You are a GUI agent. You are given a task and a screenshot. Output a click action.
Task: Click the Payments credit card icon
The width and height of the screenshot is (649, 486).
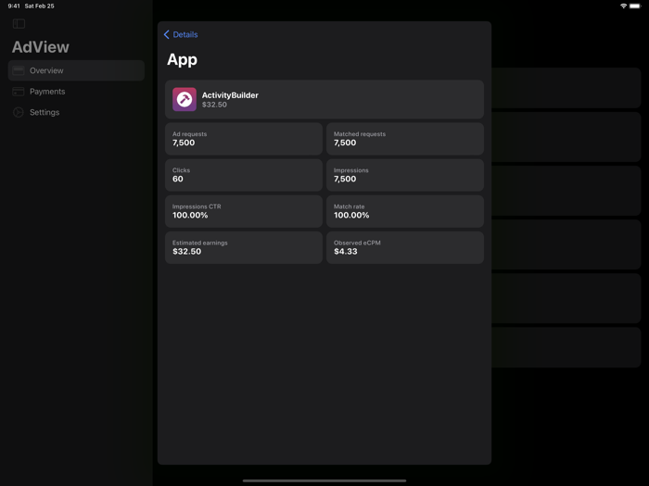coord(19,92)
